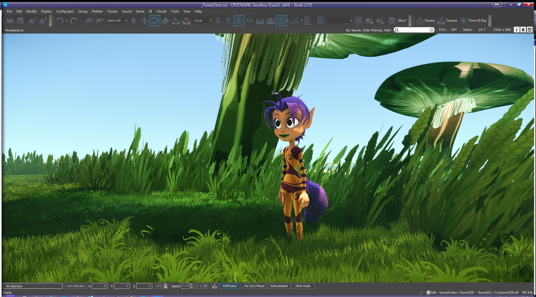Image resolution: width=536 pixels, height=297 pixels.
Task: Click the Undo arrow icon
Action: (60, 21)
